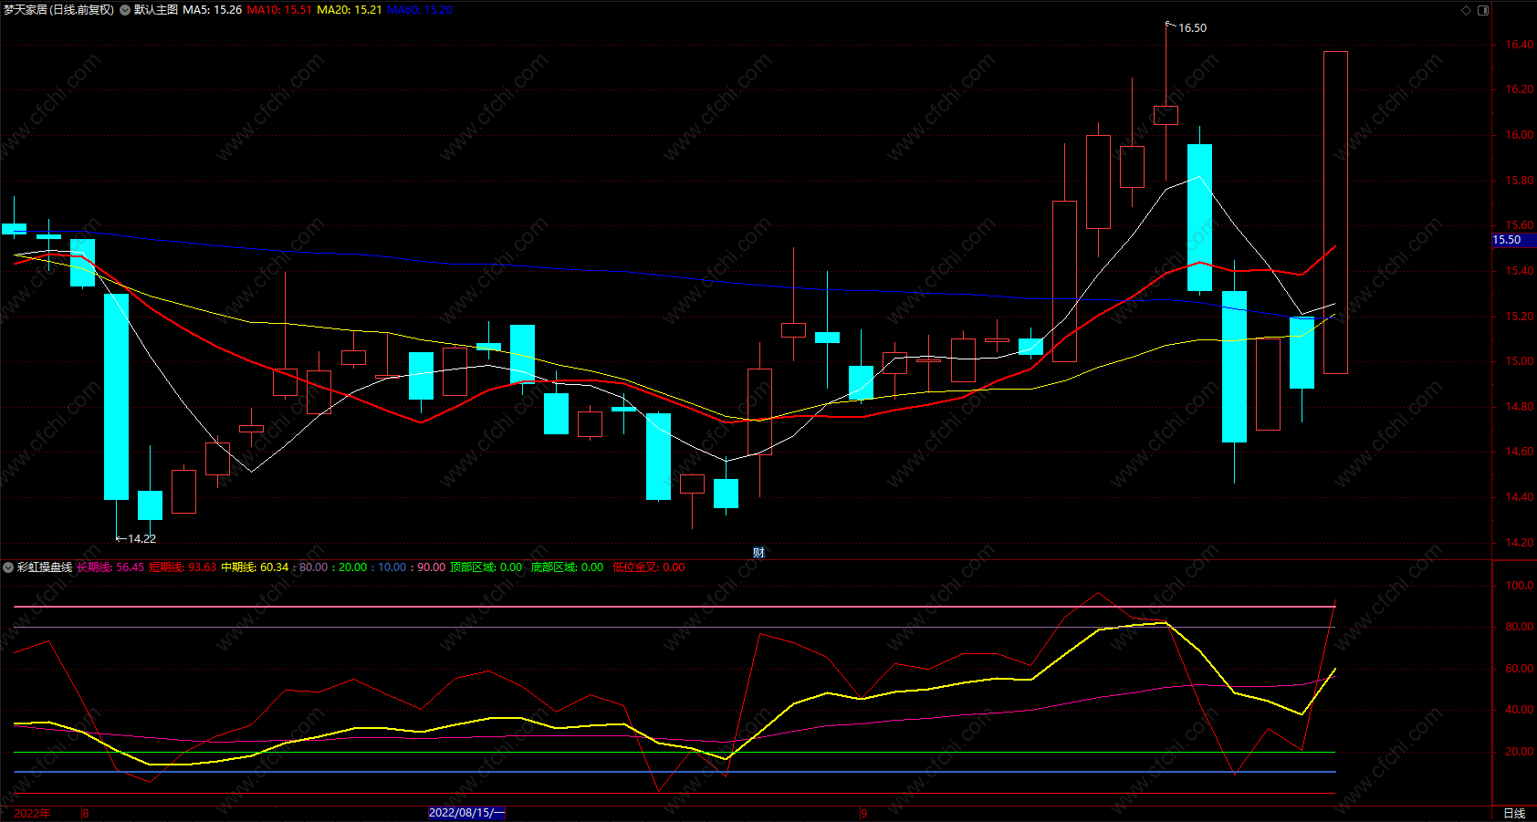The height and width of the screenshot is (822, 1537).
Task: Click the 梦天家居 (日线.前复权) title
Action: click(x=59, y=10)
